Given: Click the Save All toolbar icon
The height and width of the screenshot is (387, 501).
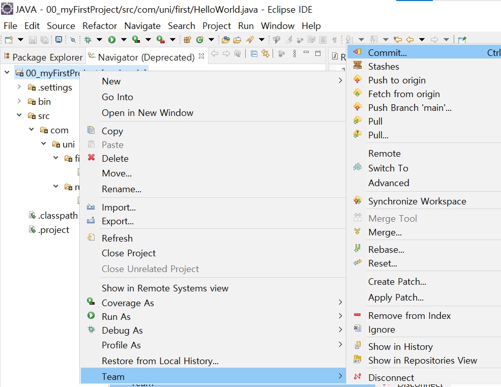Looking at the screenshot, I should 44,40.
